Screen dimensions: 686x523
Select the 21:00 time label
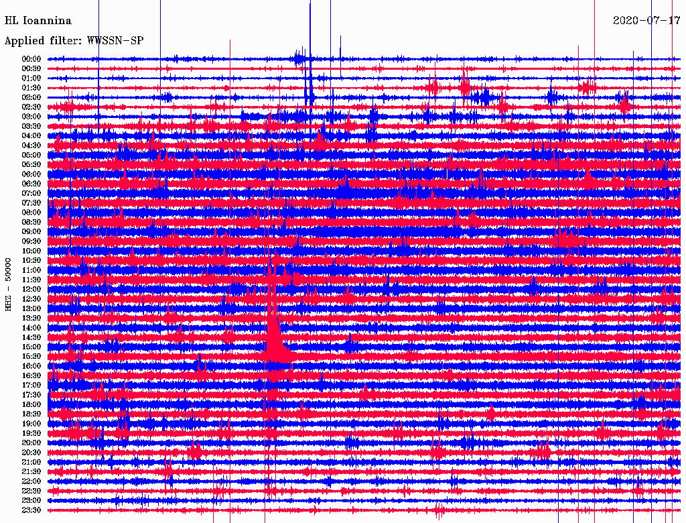31,462
